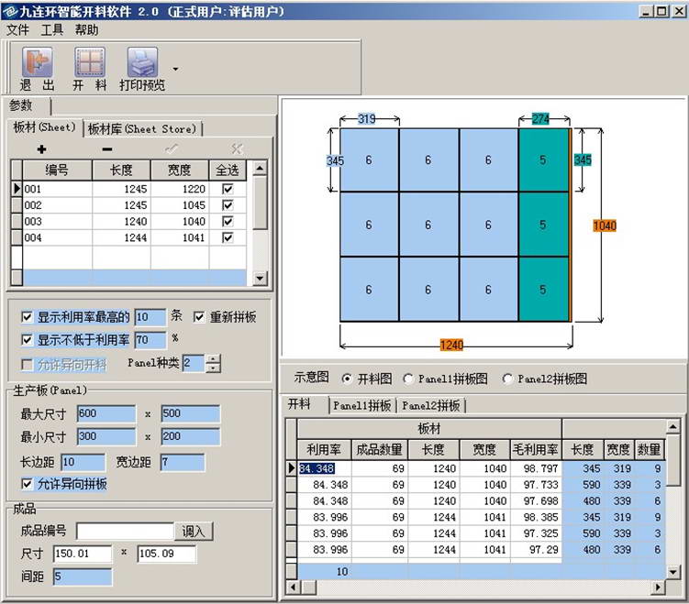This screenshot has width=689, height=604.
Task: Click the 间距 field
Action: coord(83,577)
